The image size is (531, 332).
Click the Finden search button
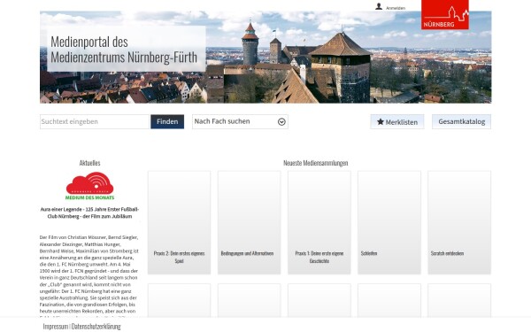click(167, 121)
